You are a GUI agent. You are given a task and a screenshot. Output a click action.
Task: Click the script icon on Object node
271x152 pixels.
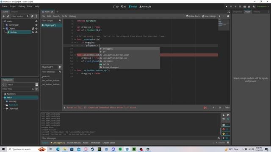(33, 29)
